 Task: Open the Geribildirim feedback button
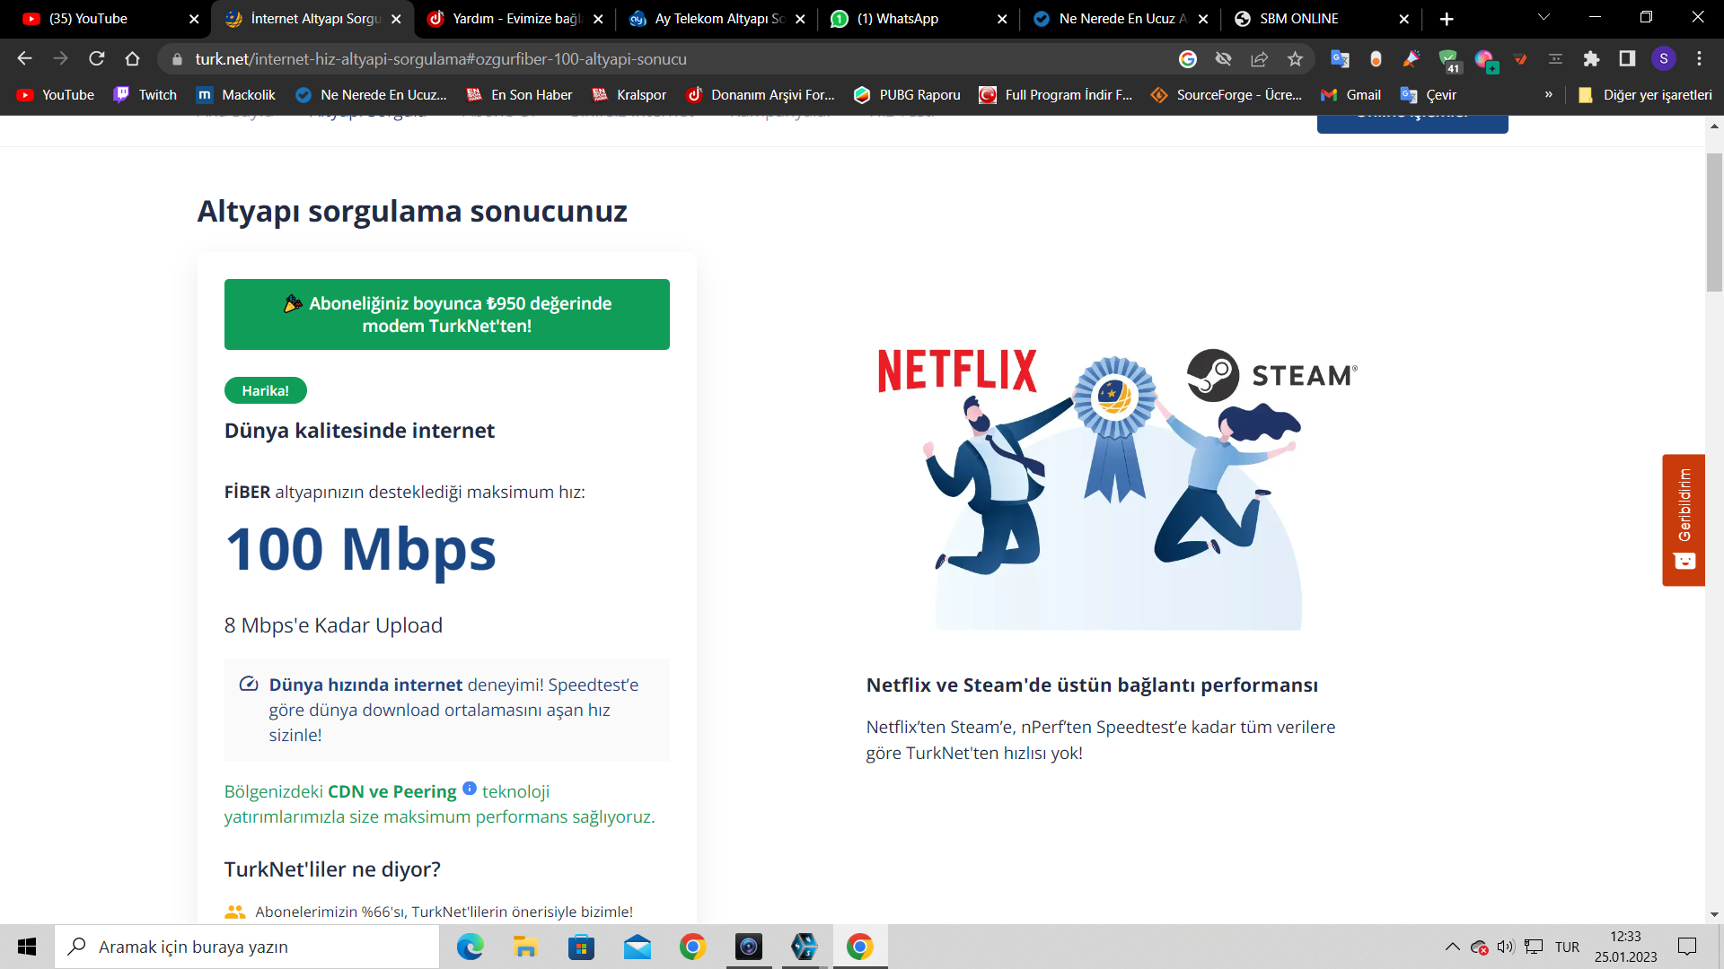[x=1684, y=519]
